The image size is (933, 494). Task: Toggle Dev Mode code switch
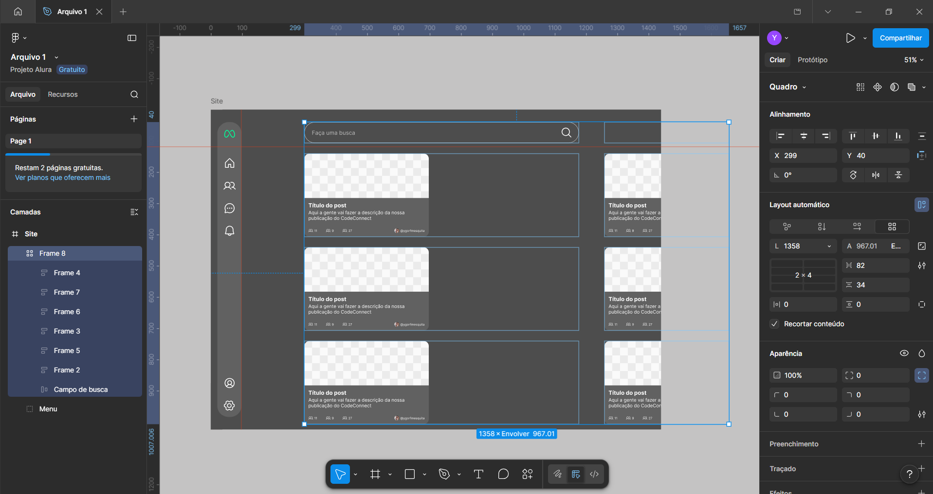point(594,474)
